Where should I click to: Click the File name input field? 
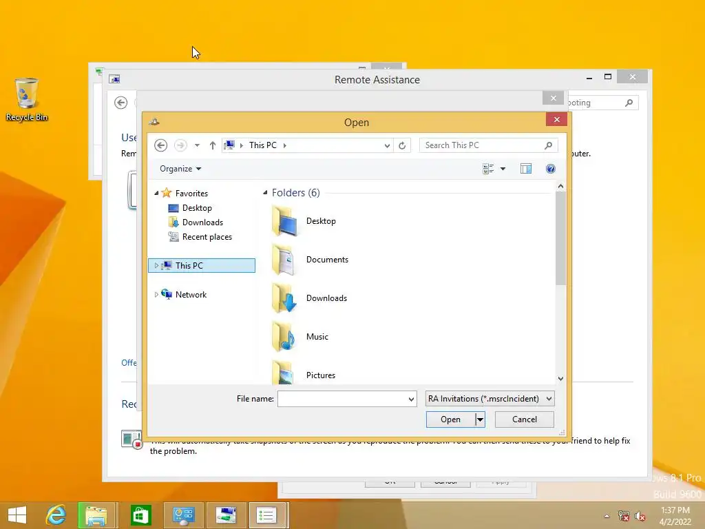click(342, 399)
